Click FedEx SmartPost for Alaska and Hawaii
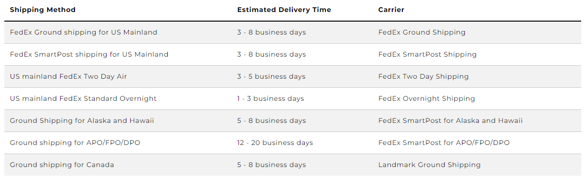The image size is (586, 180). (x=450, y=121)
